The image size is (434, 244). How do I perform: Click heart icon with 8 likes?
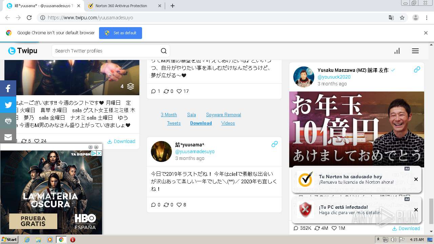(179, 205)
